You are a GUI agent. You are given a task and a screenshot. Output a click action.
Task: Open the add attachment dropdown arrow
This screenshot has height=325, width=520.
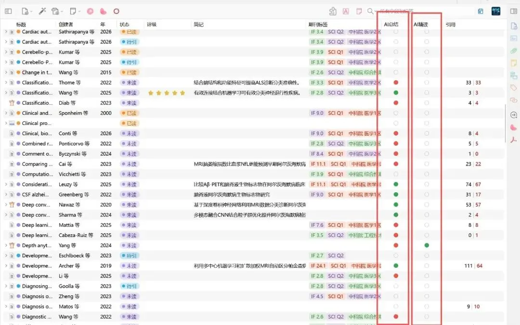[62, 12]
